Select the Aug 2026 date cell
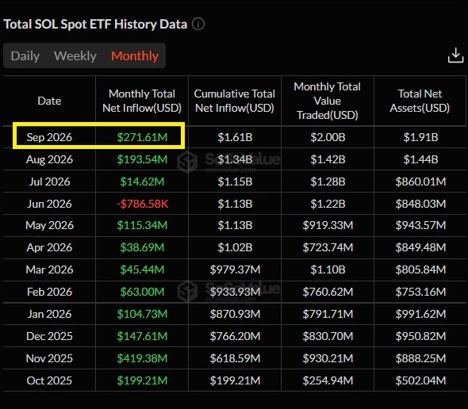The height and width of the screenshot is (409, 468). tap(49, 159)
